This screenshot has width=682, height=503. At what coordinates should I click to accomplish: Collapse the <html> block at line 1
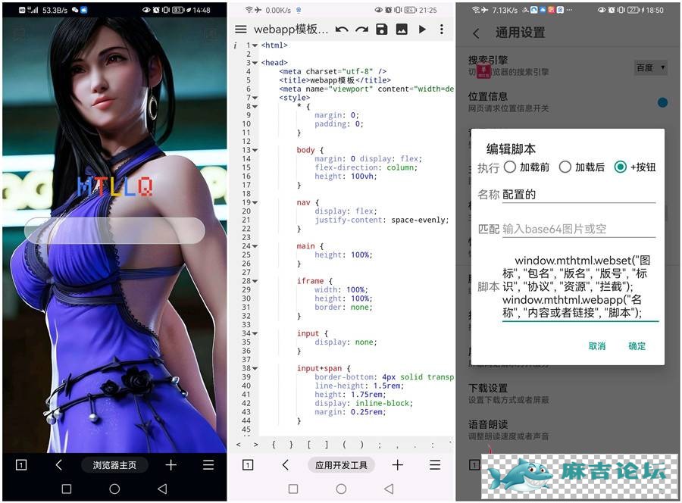[255, 45]
